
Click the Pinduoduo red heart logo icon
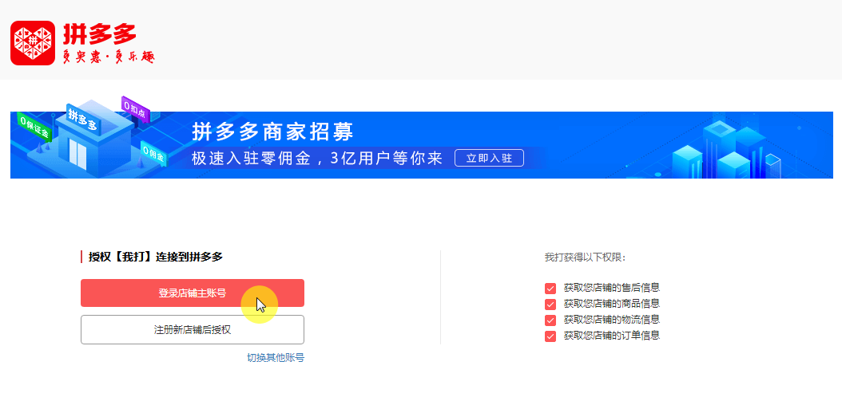[x=33, y=43]
